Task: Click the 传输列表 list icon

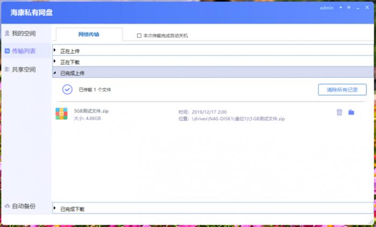Action: (x=7, y=51)
